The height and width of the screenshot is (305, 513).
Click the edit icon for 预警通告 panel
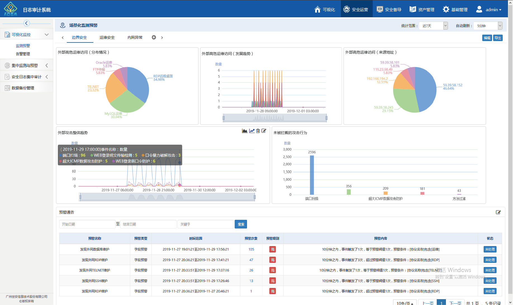coord(498,212)
